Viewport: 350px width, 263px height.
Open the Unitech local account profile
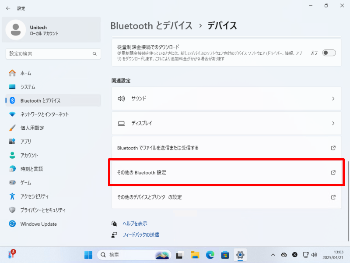pyautogui.click(x=51, y=30)
